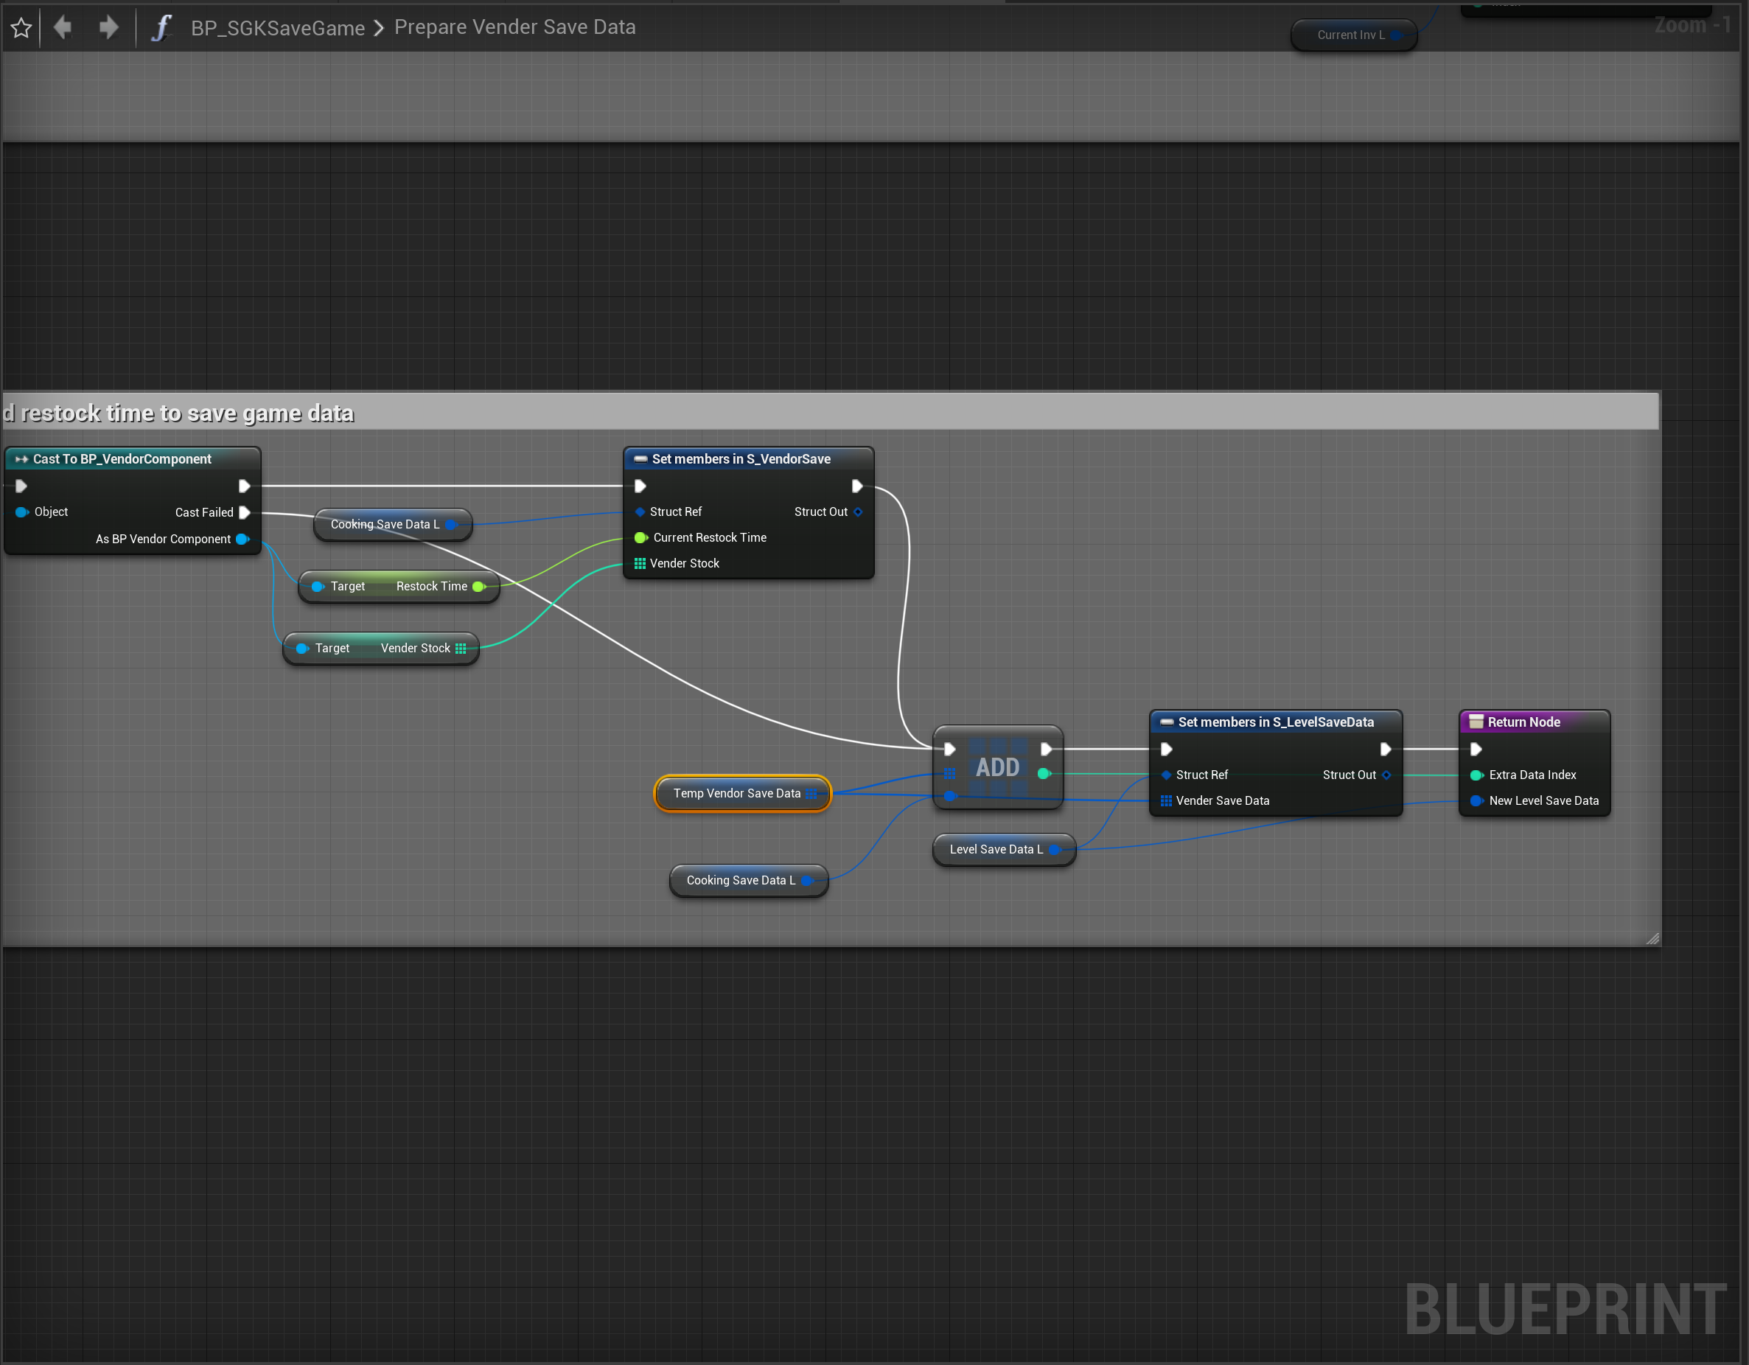Click Set members in S_LevelSaveData title

pyautogui.click(x=1275, y=722)
